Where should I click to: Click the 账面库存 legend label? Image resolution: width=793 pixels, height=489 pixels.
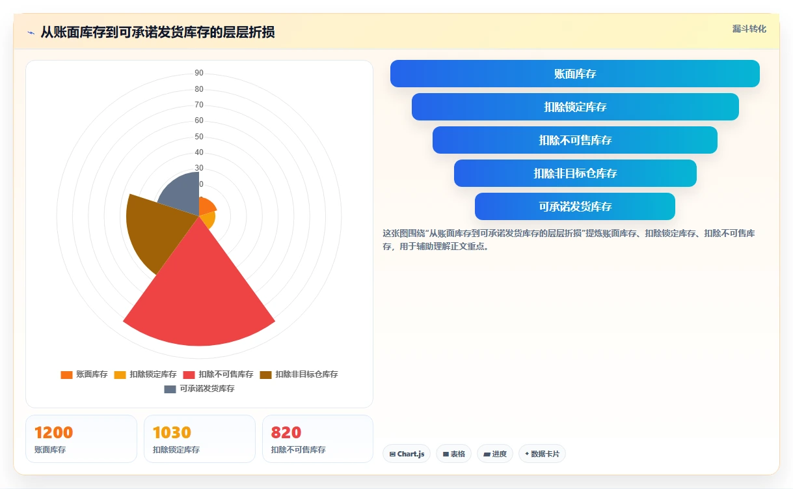92,374
